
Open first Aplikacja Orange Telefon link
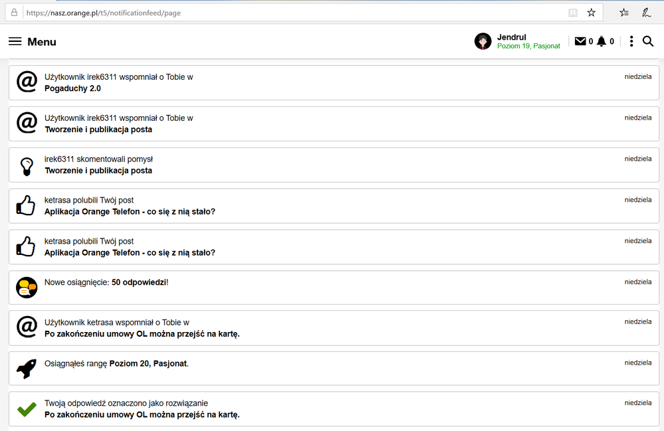click(x=130, y=212)
